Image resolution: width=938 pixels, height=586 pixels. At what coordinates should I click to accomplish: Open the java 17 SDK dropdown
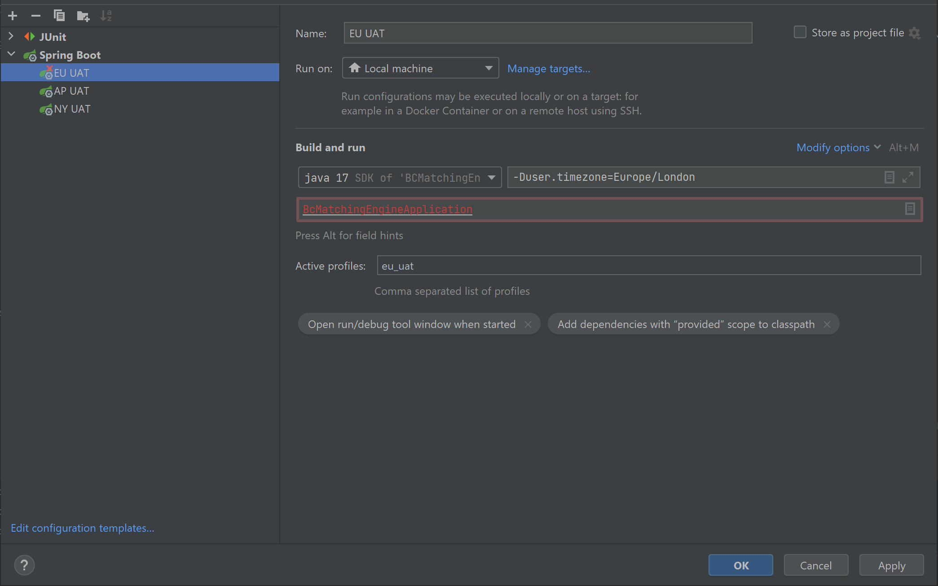pos(492,177)
